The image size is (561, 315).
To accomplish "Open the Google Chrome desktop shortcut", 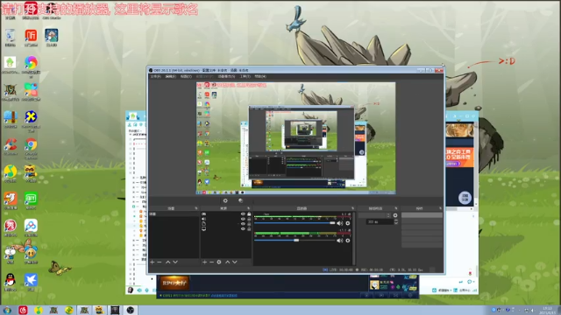I will (x=31, y=148).
